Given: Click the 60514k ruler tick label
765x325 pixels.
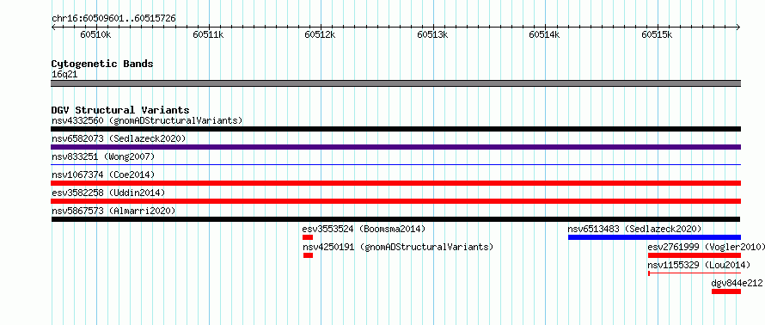Looking at the screenshot, I should (x=544, y=34).
